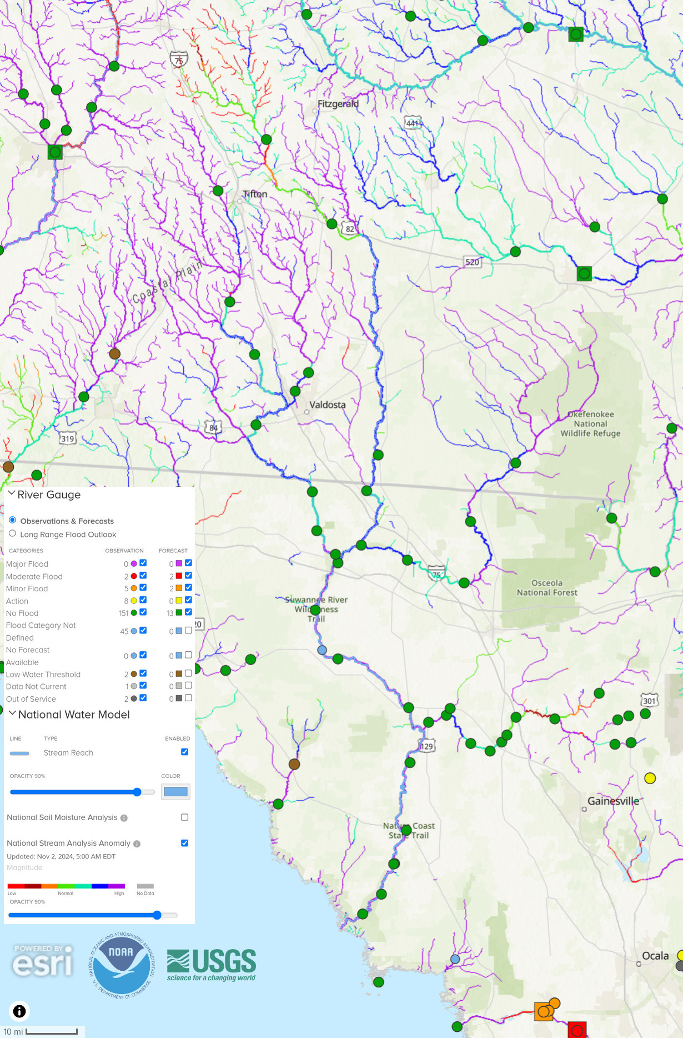
Task: Click the US 319 route shield
Action: tap(68, 438)
